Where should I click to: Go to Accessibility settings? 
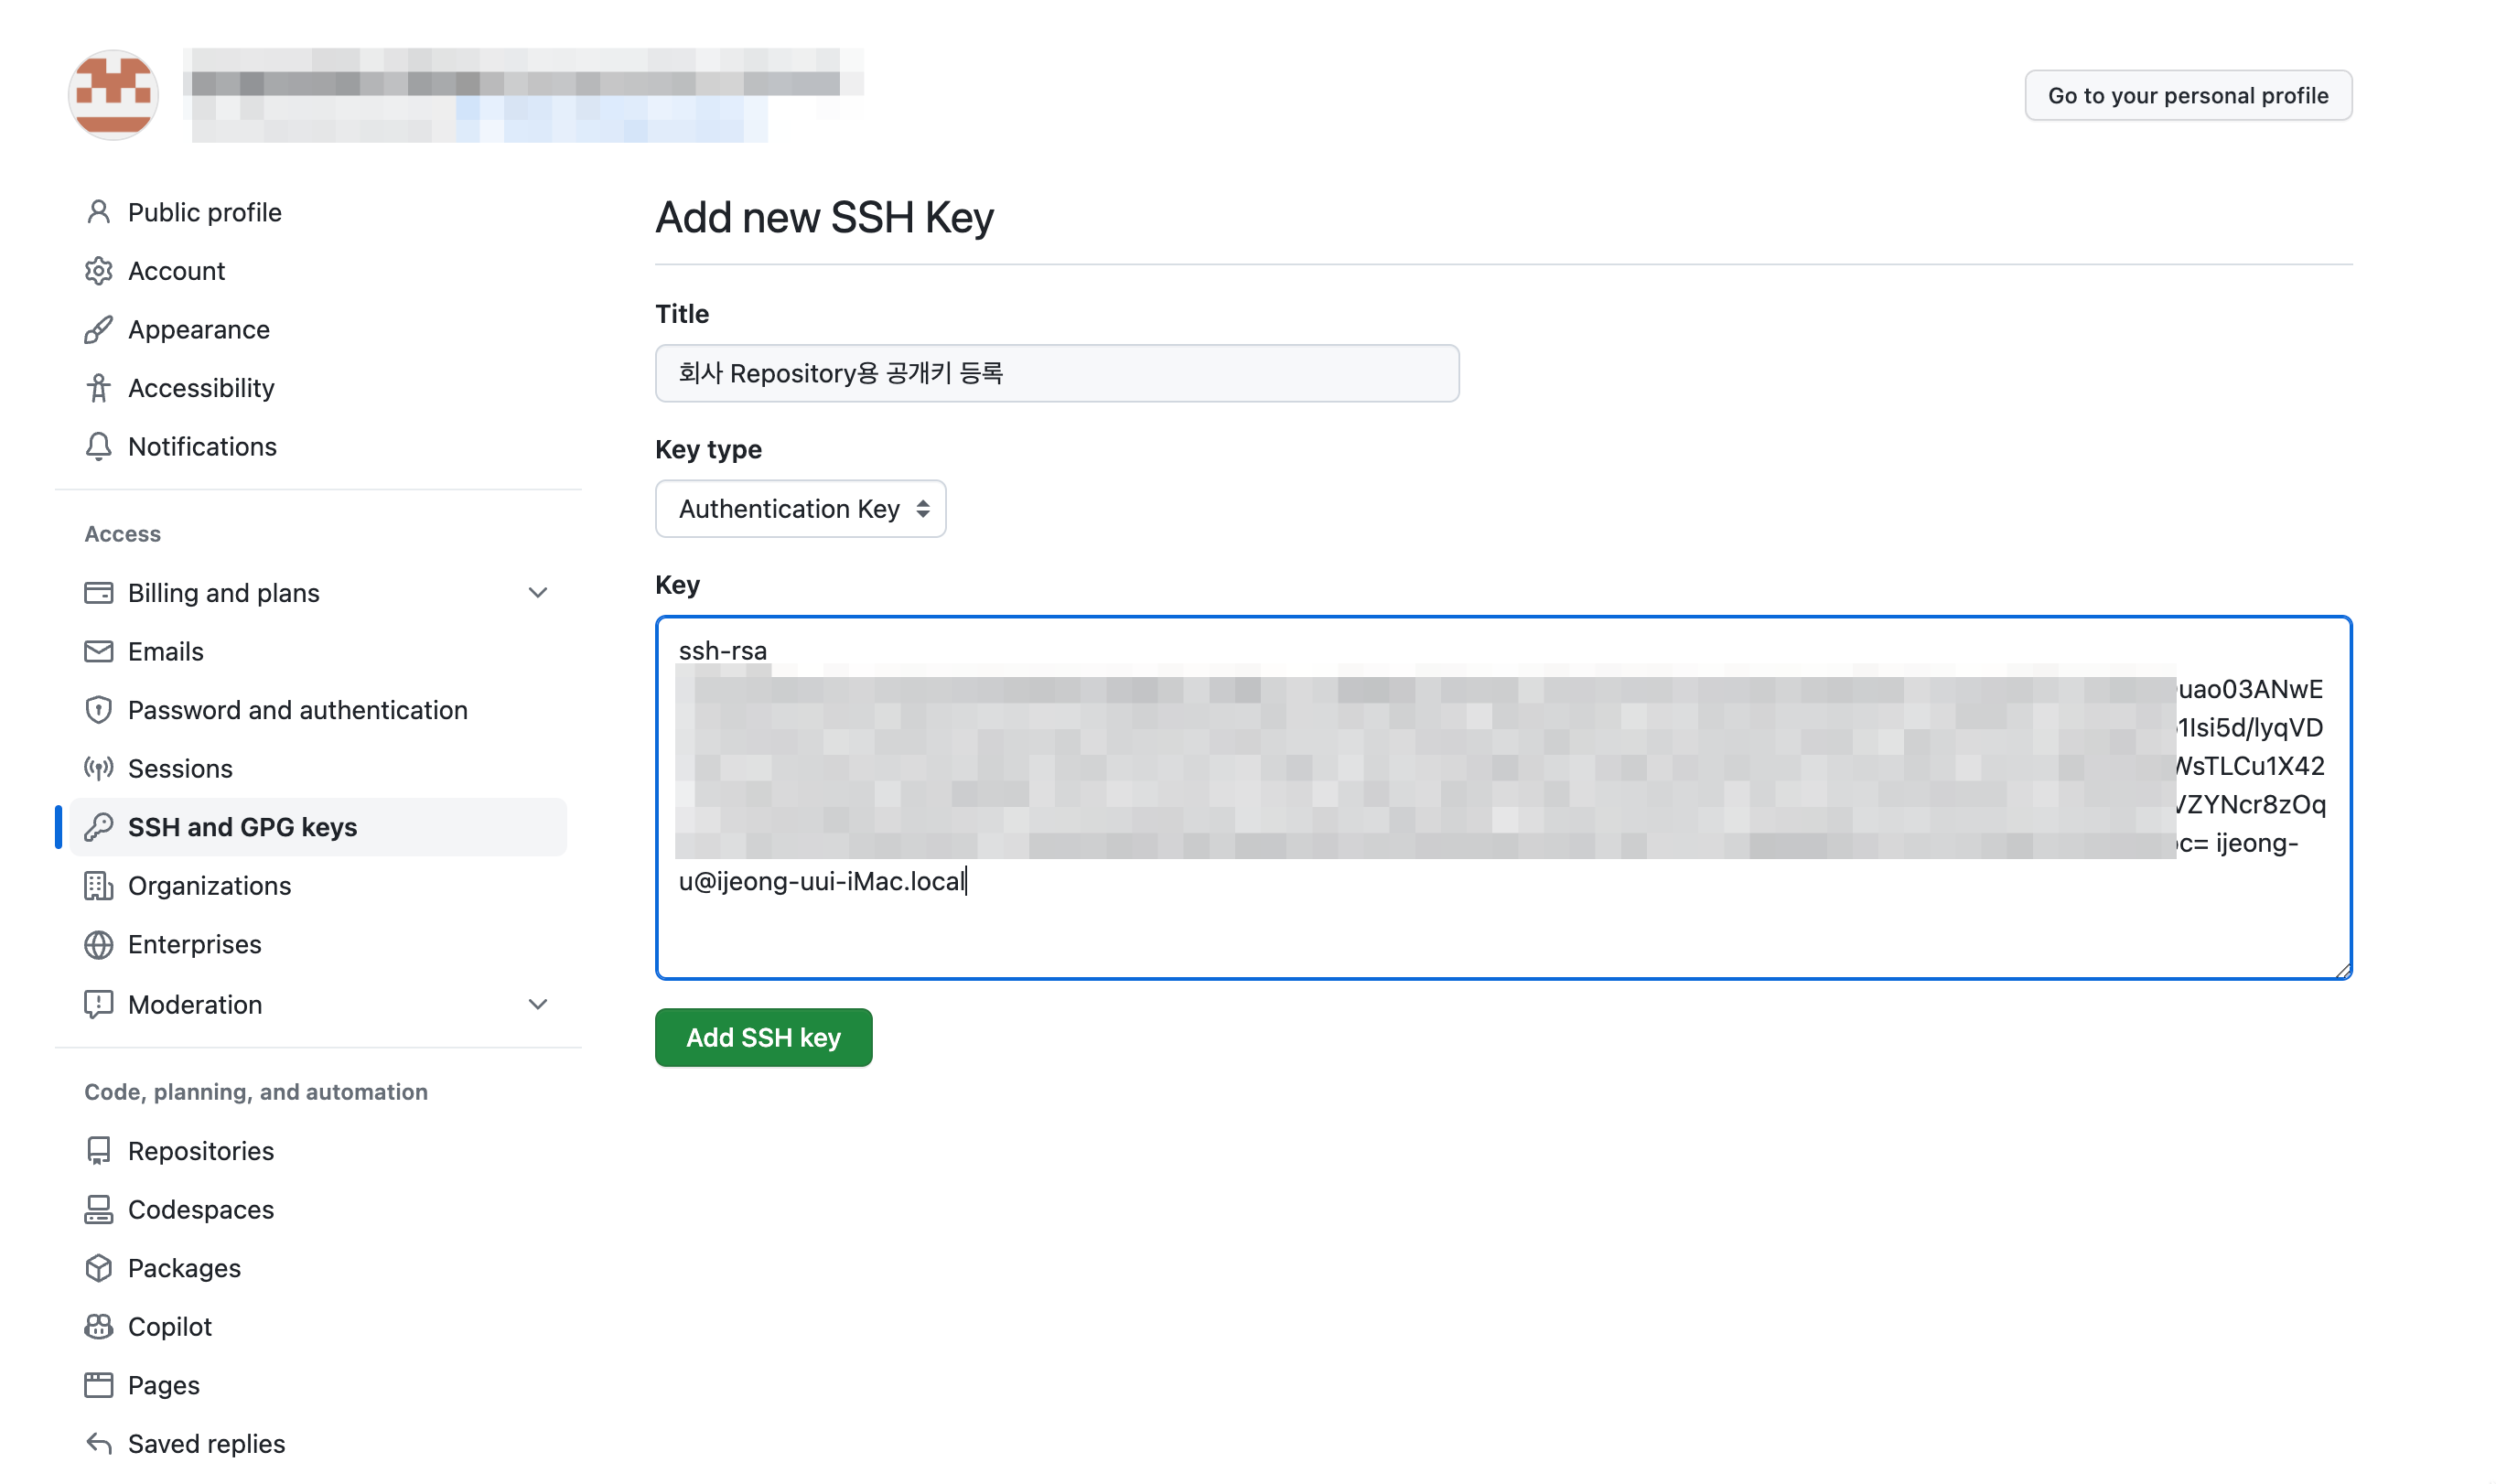click(x=318, y=388)
